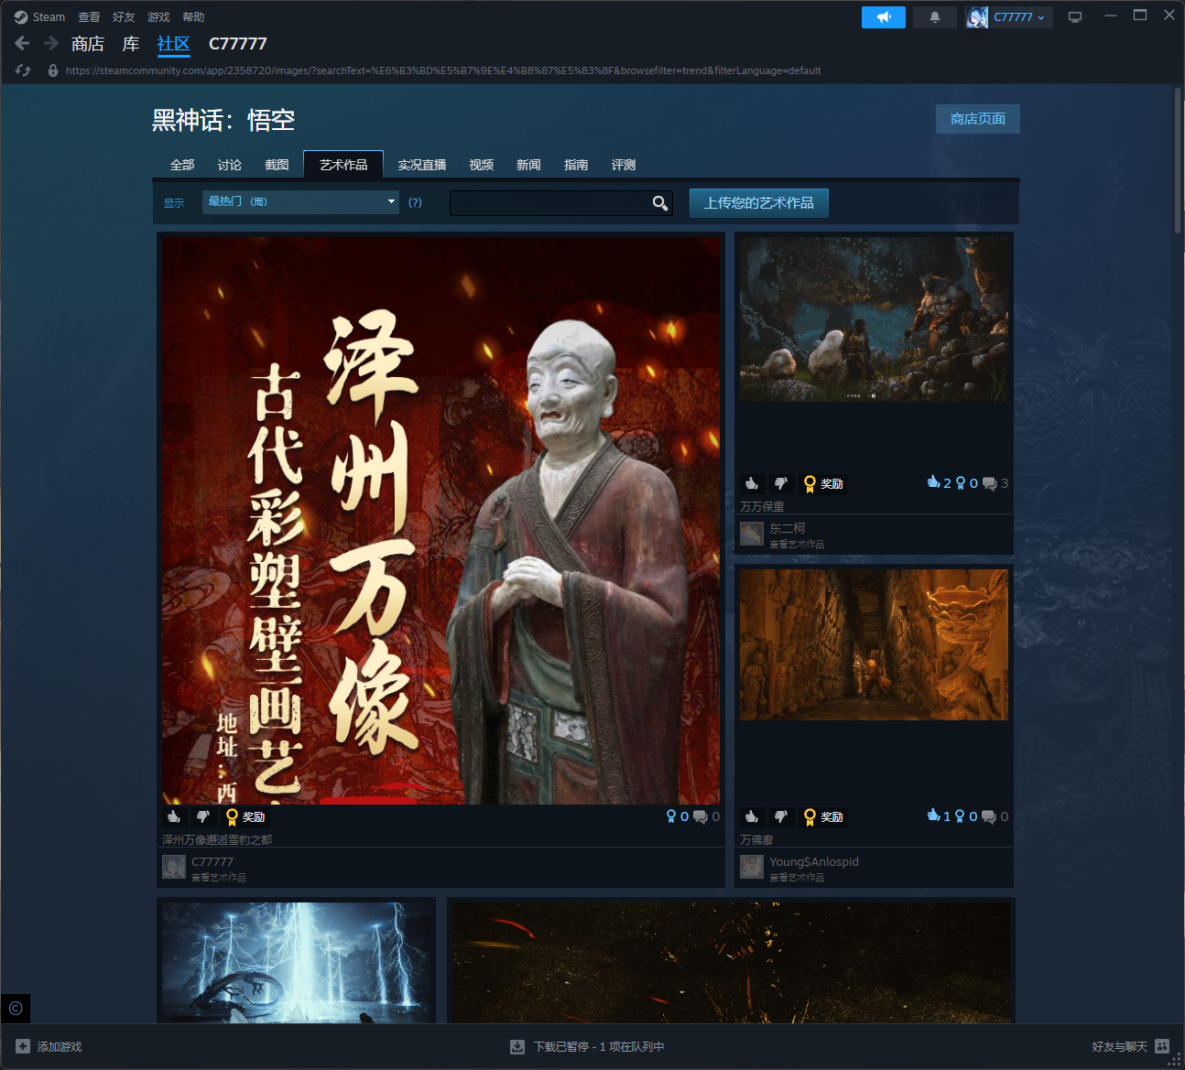The height and width of the screenshot is (1070, 1185).
Task: Click the magnifier search icon
Action: pos(659,203)
